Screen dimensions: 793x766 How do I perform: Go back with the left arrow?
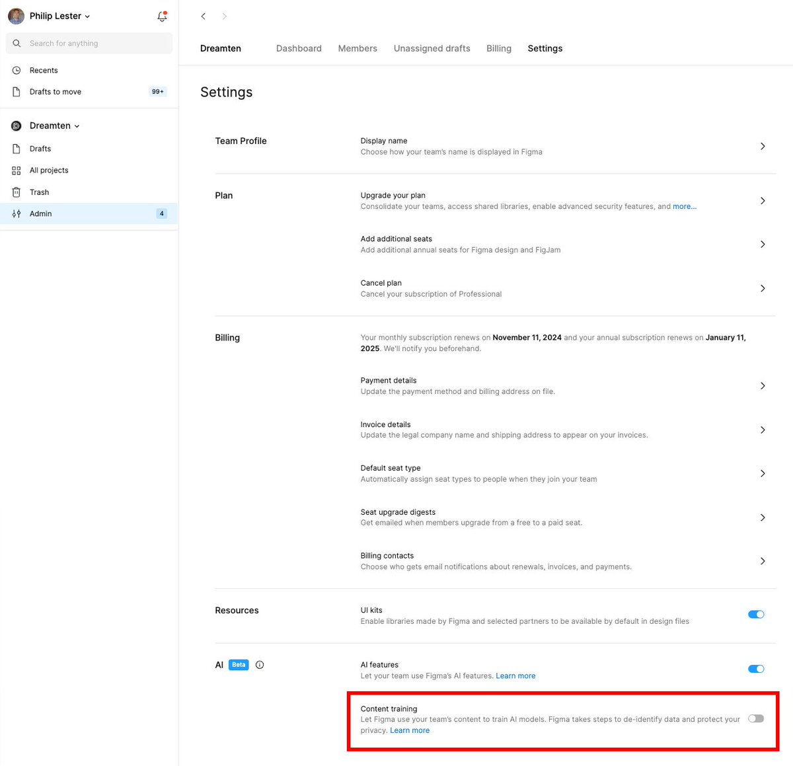(204, 16)
